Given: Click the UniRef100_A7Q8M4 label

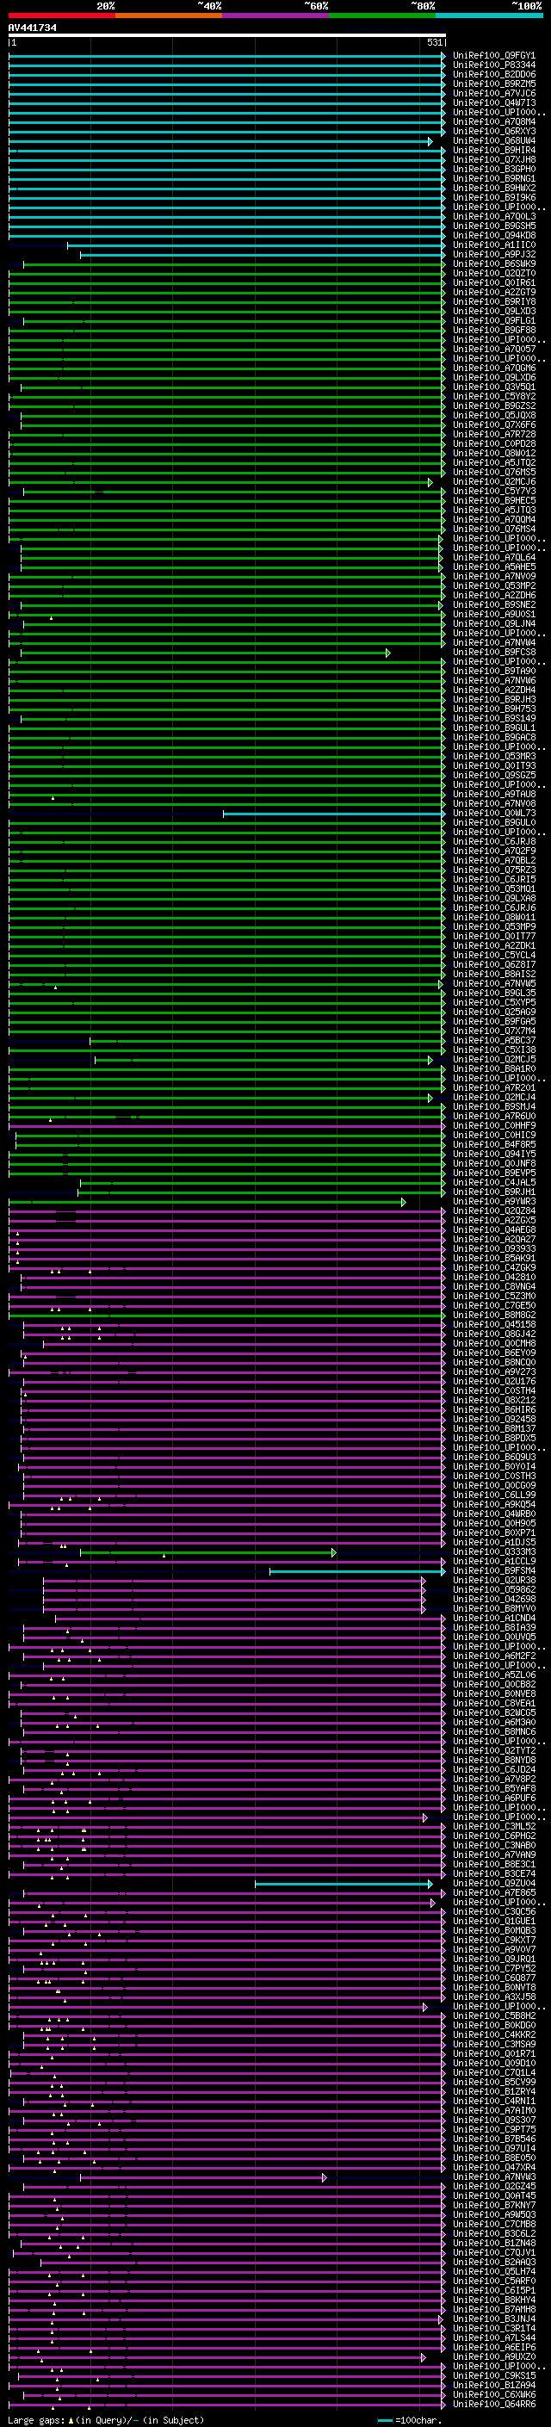Looking at the screenshot, I should (493, 121).
